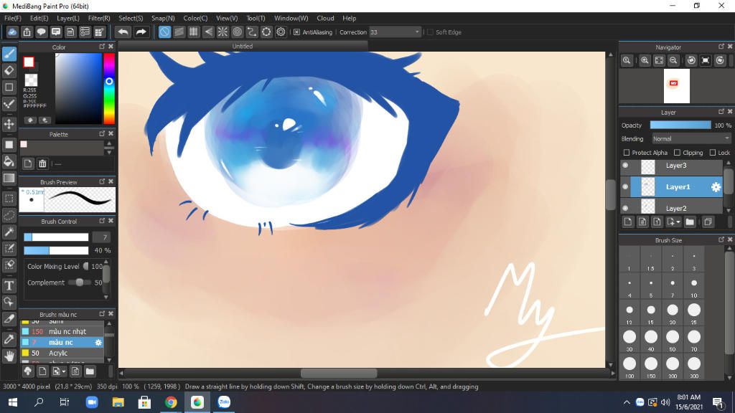Screen dimensions: 735x413
Task: Select the Hand tool
Action: [9, 356]
